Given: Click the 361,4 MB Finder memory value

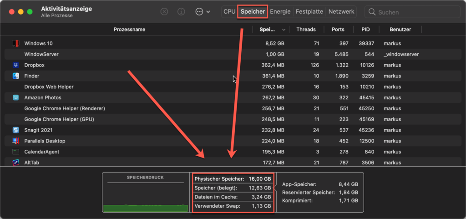Looking at the screenshot, I should [x=273, y=76].
